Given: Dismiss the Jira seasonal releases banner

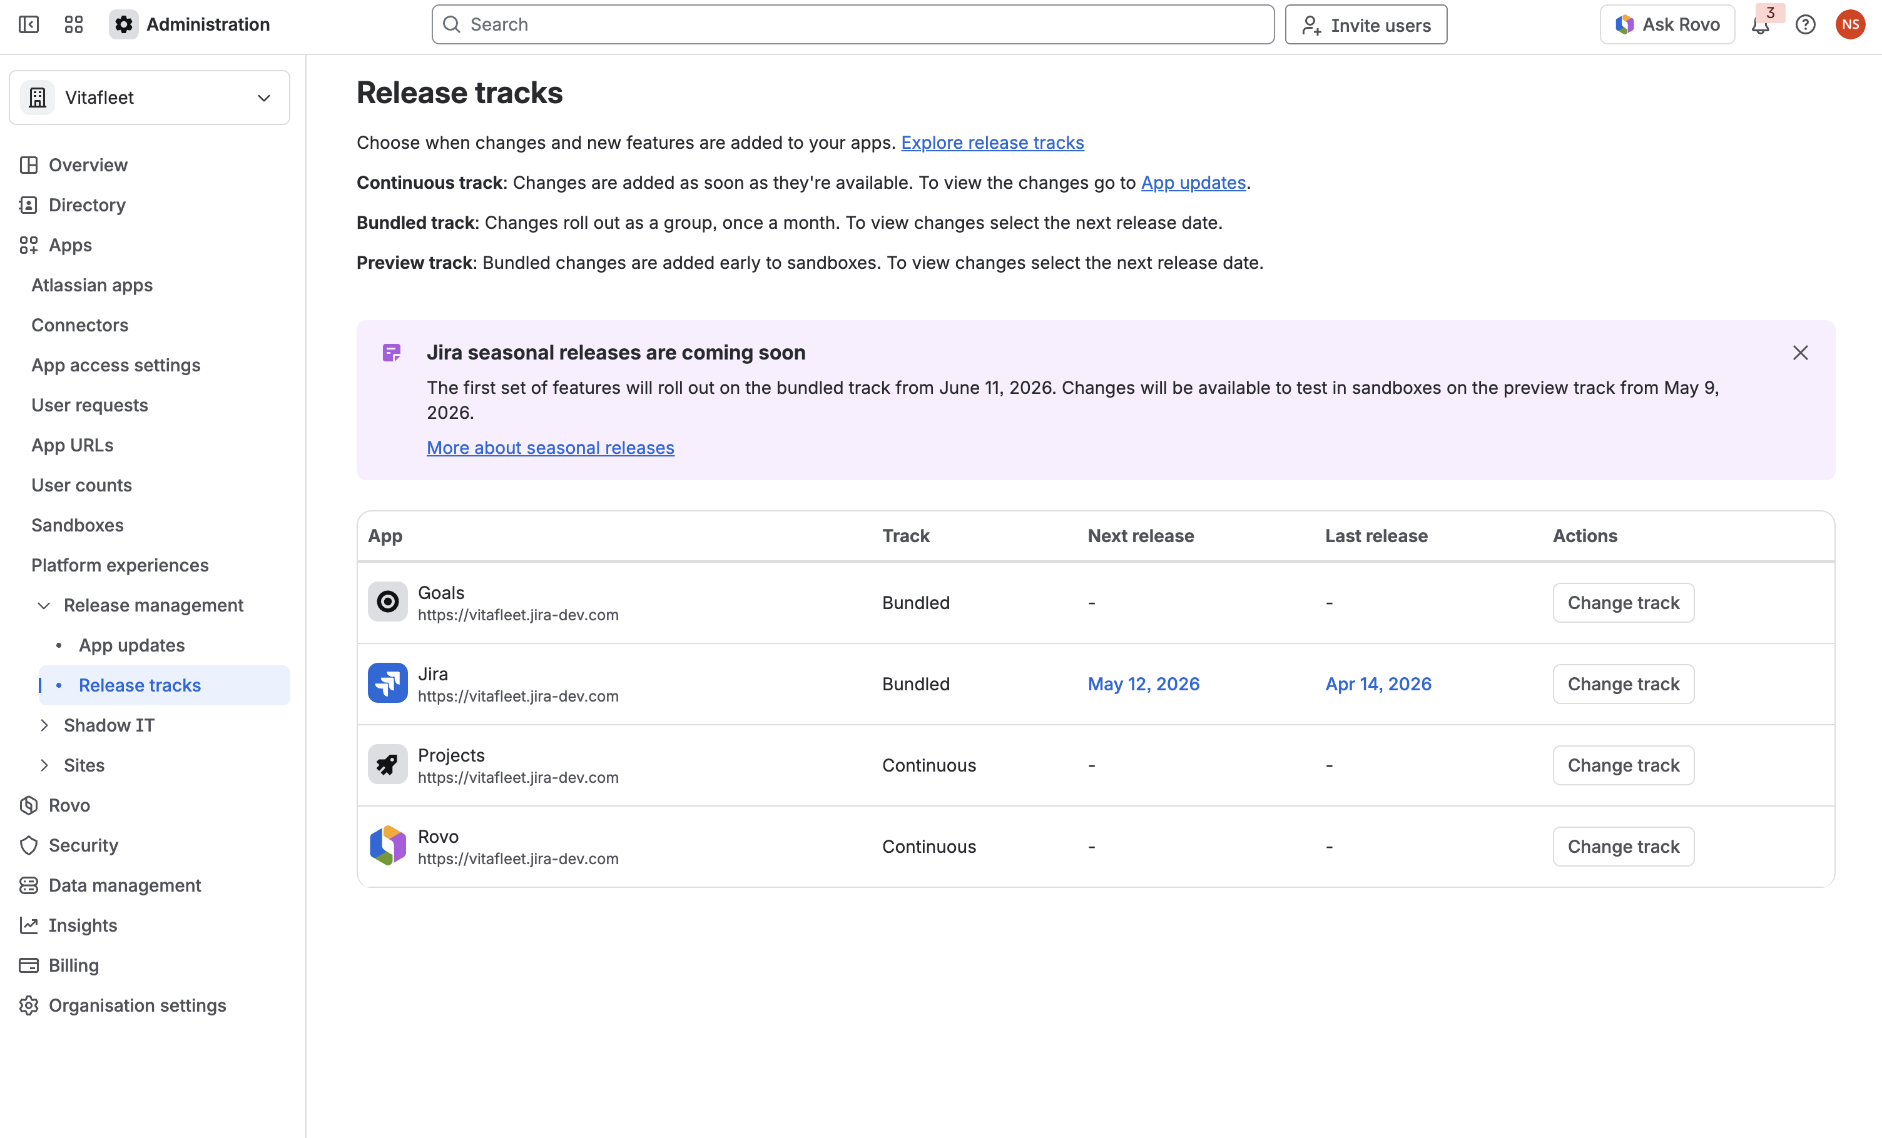Looking at the screenshot, I should tap(1800, 353).
